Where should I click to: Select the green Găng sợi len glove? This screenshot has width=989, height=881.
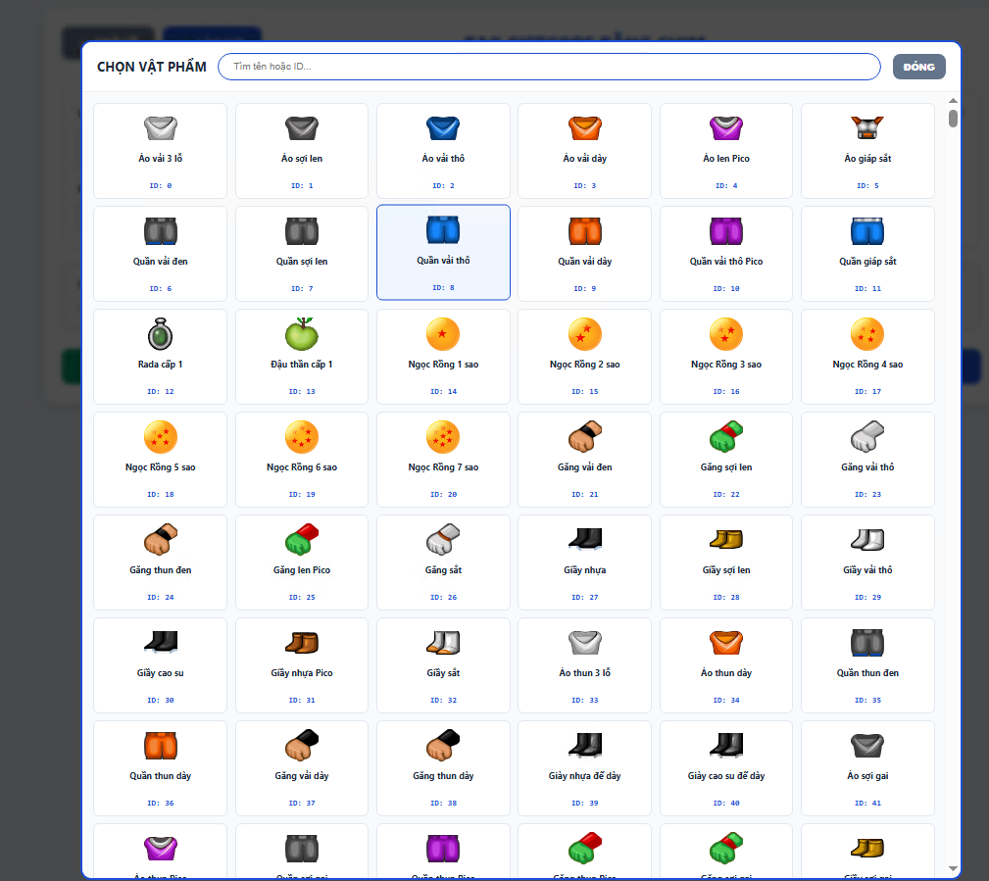click(x=726, y=436)
